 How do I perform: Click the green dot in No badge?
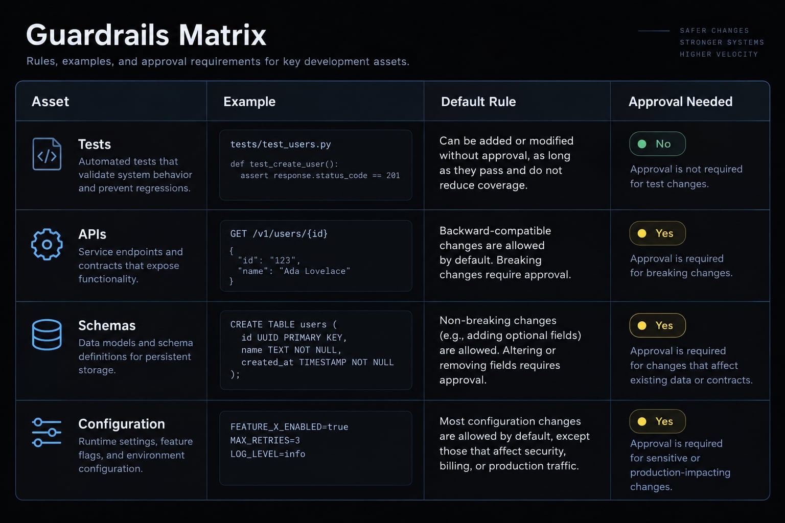pos(642,144)
